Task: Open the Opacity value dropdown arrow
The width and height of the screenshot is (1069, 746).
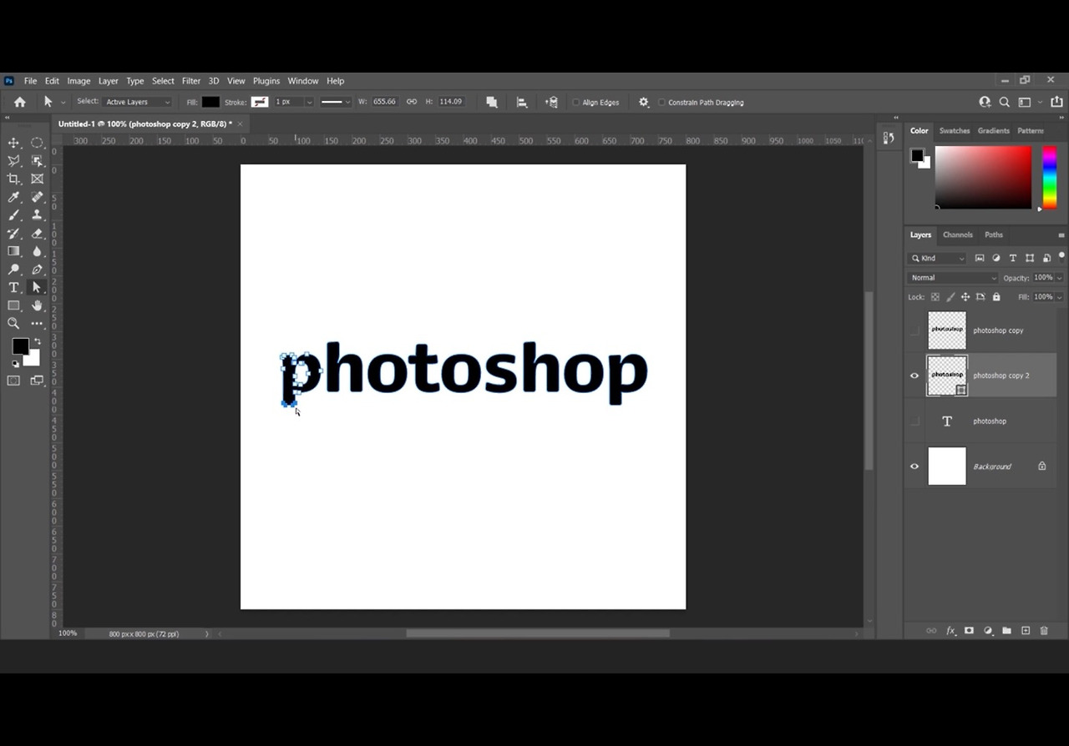Action: (x=1060, y=278)
